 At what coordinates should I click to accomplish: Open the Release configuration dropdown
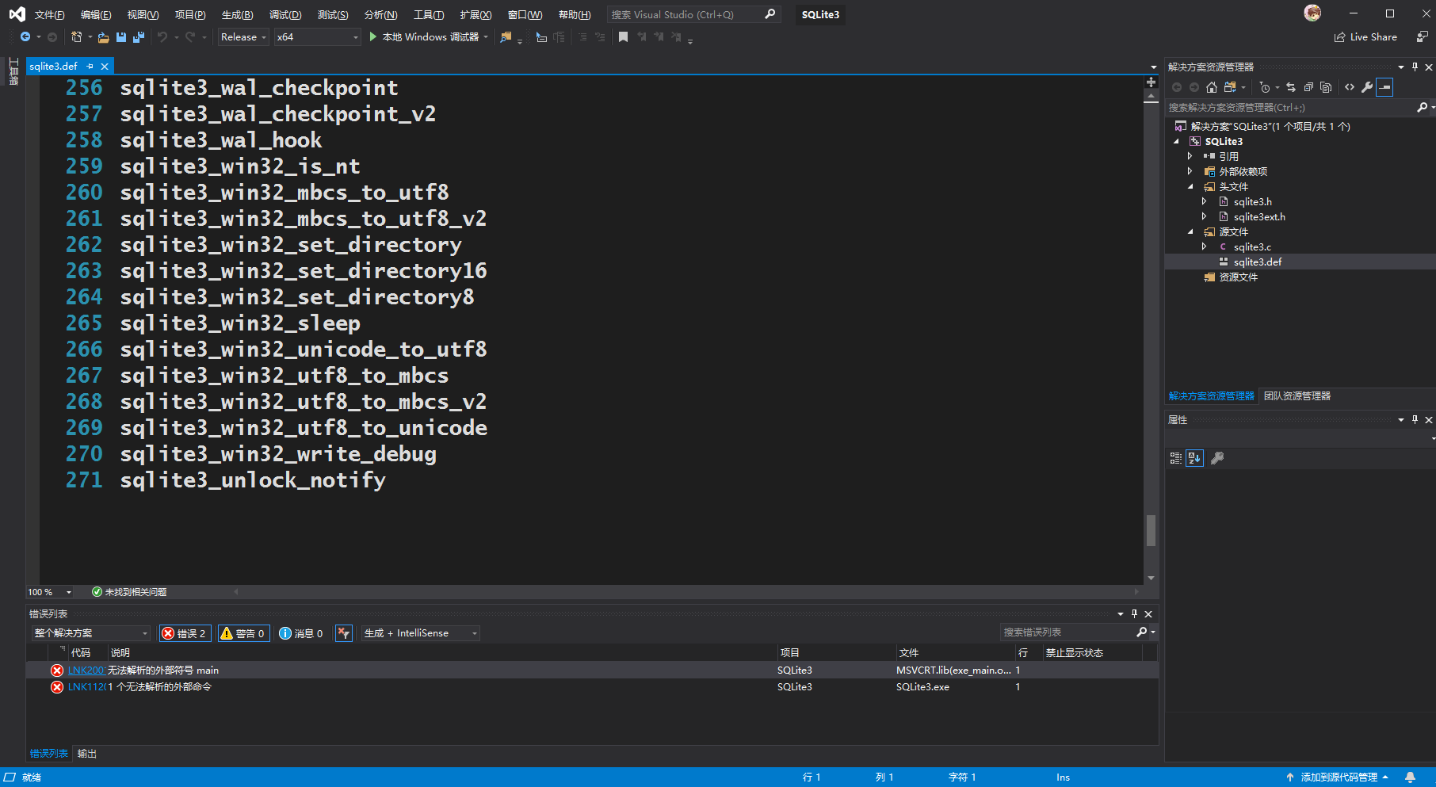pyautogui.click(x=243, y=37)
